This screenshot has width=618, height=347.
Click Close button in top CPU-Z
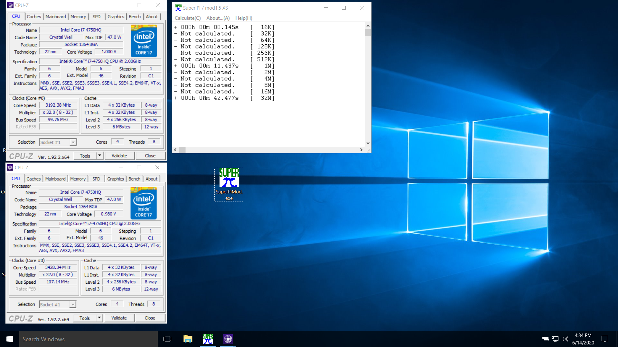click(150, 156)
